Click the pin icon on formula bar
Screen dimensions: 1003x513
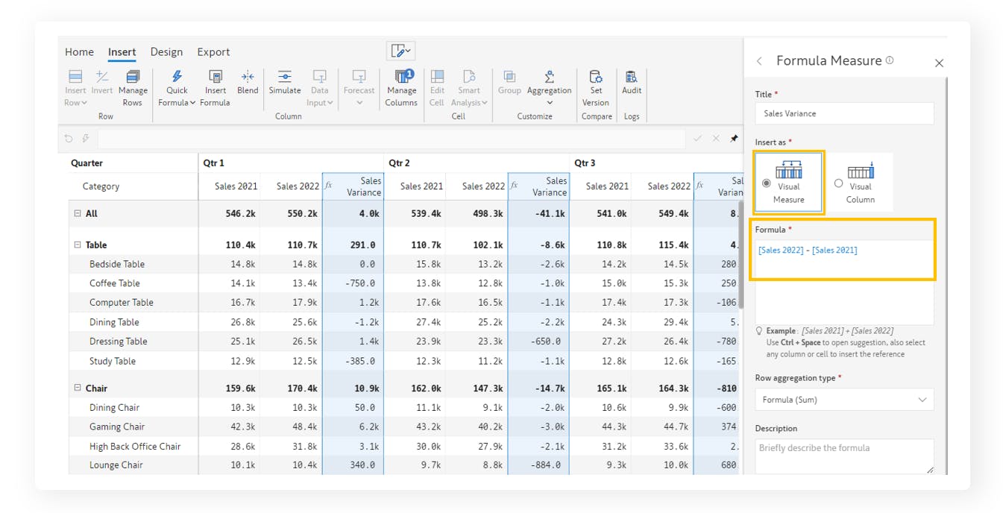coord(734,139)
